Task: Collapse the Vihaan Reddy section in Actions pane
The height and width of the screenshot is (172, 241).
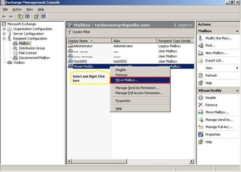Action: 237,91
